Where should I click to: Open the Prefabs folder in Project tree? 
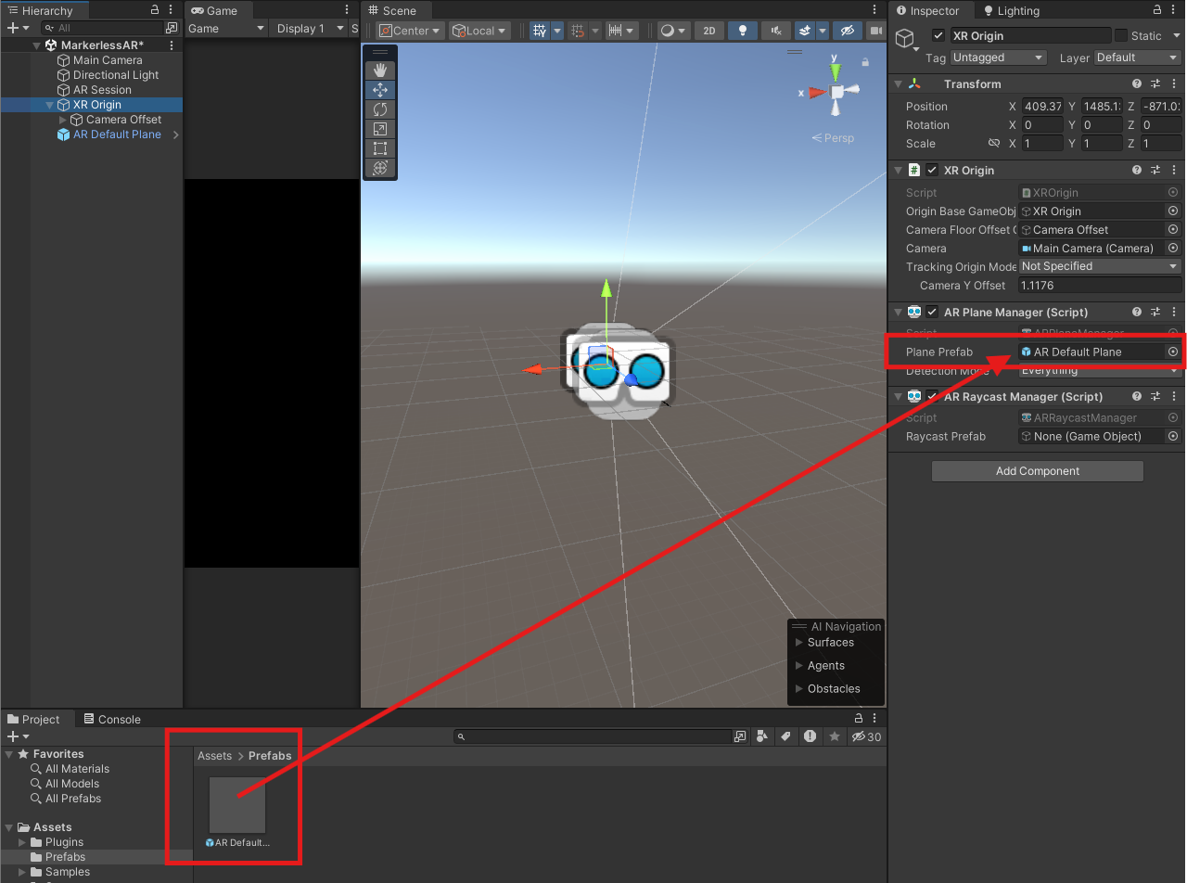pyautogui.click(x=65, y=857)
